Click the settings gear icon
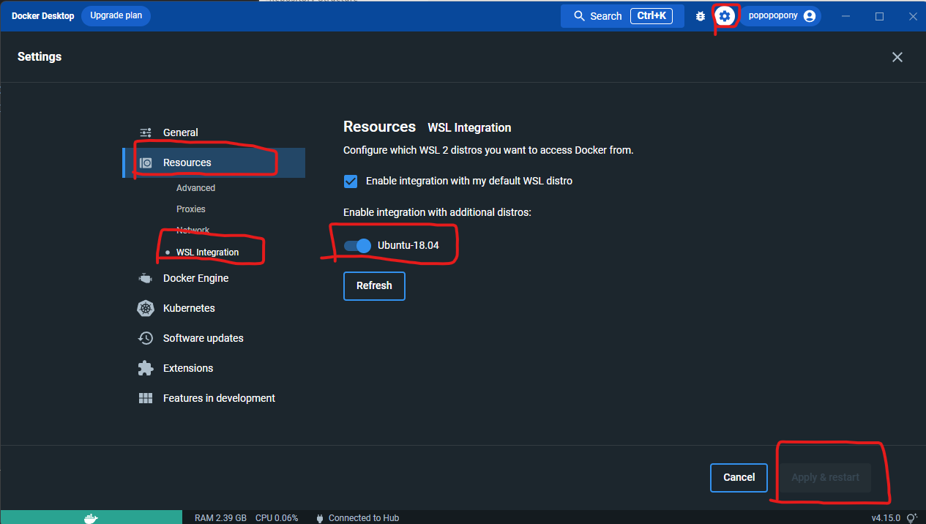This screenshot has height=524, width=926. 724,16
